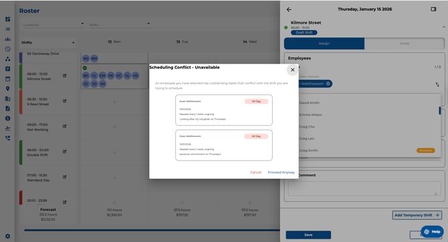Viewport: 448px width, 242px height.
Task: Edit the Not Working 09:00 shift
Action: pyautogui.click(x=65, y=126)
